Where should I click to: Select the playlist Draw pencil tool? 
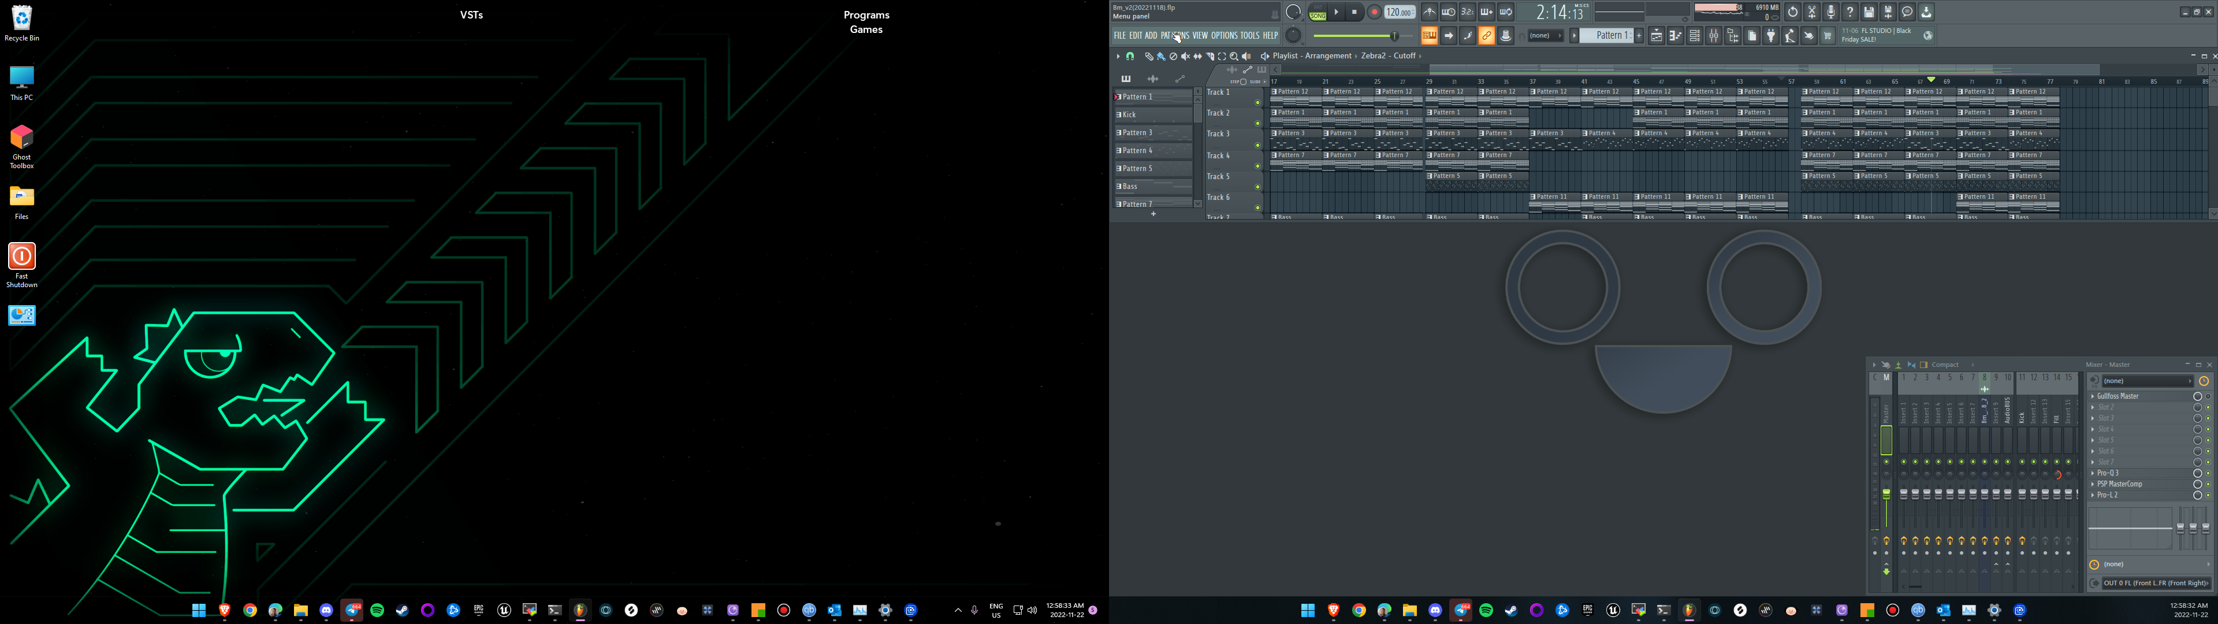coord(1149,56)
